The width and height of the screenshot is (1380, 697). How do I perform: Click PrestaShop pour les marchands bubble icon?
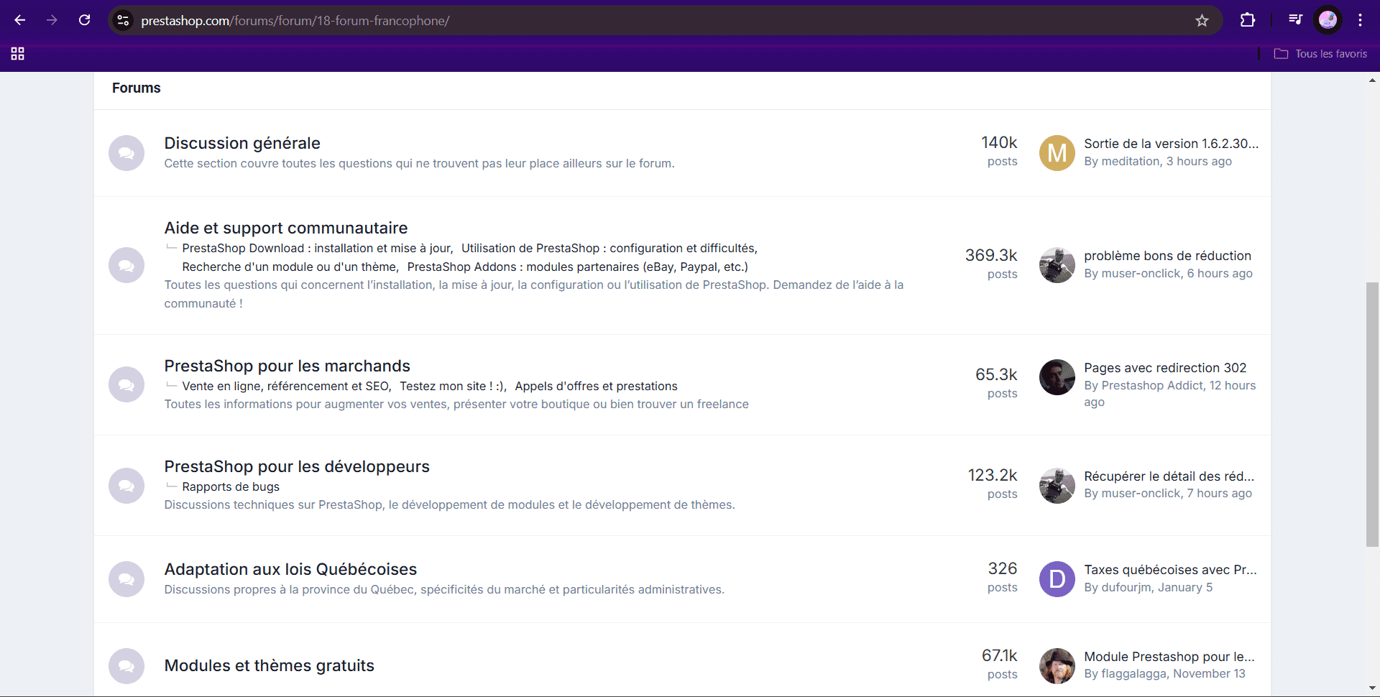[x=126, y=384]
